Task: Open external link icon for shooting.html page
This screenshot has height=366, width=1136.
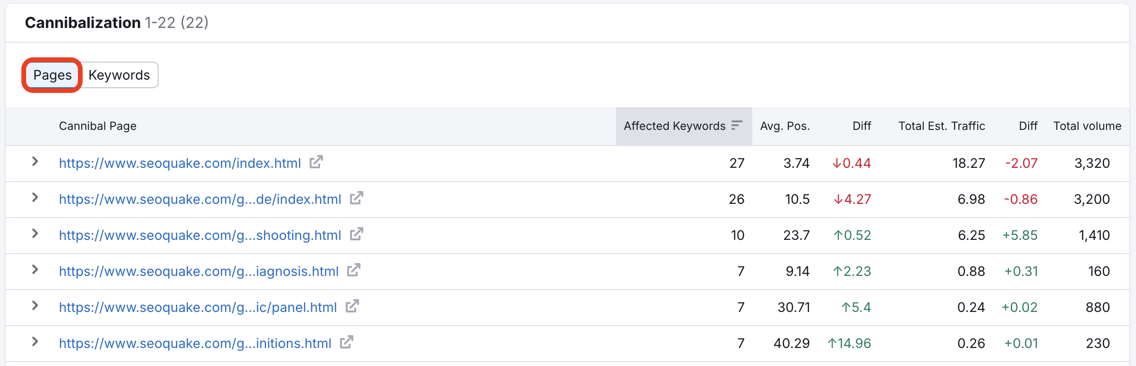Action: (x=357, y=234)
